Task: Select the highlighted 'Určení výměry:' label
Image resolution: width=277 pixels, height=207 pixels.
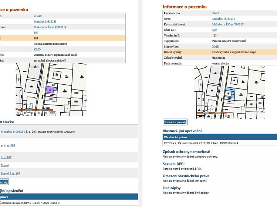Action: [173, 52]
